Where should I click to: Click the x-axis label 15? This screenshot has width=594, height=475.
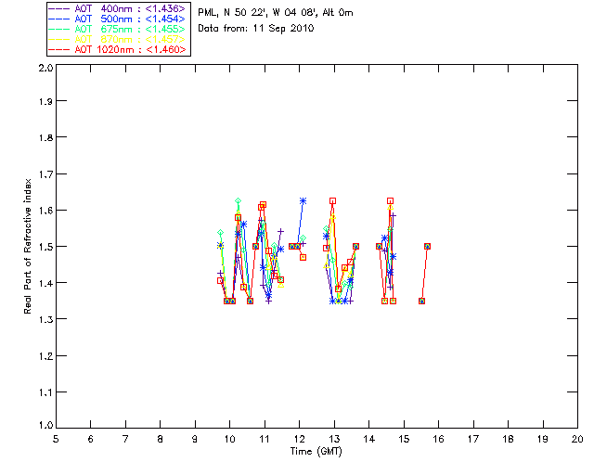click(x=404, y=439)
